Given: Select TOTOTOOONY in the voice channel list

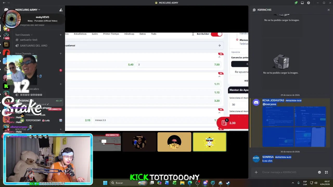Looking at the screenshot, I should point(33,121).
